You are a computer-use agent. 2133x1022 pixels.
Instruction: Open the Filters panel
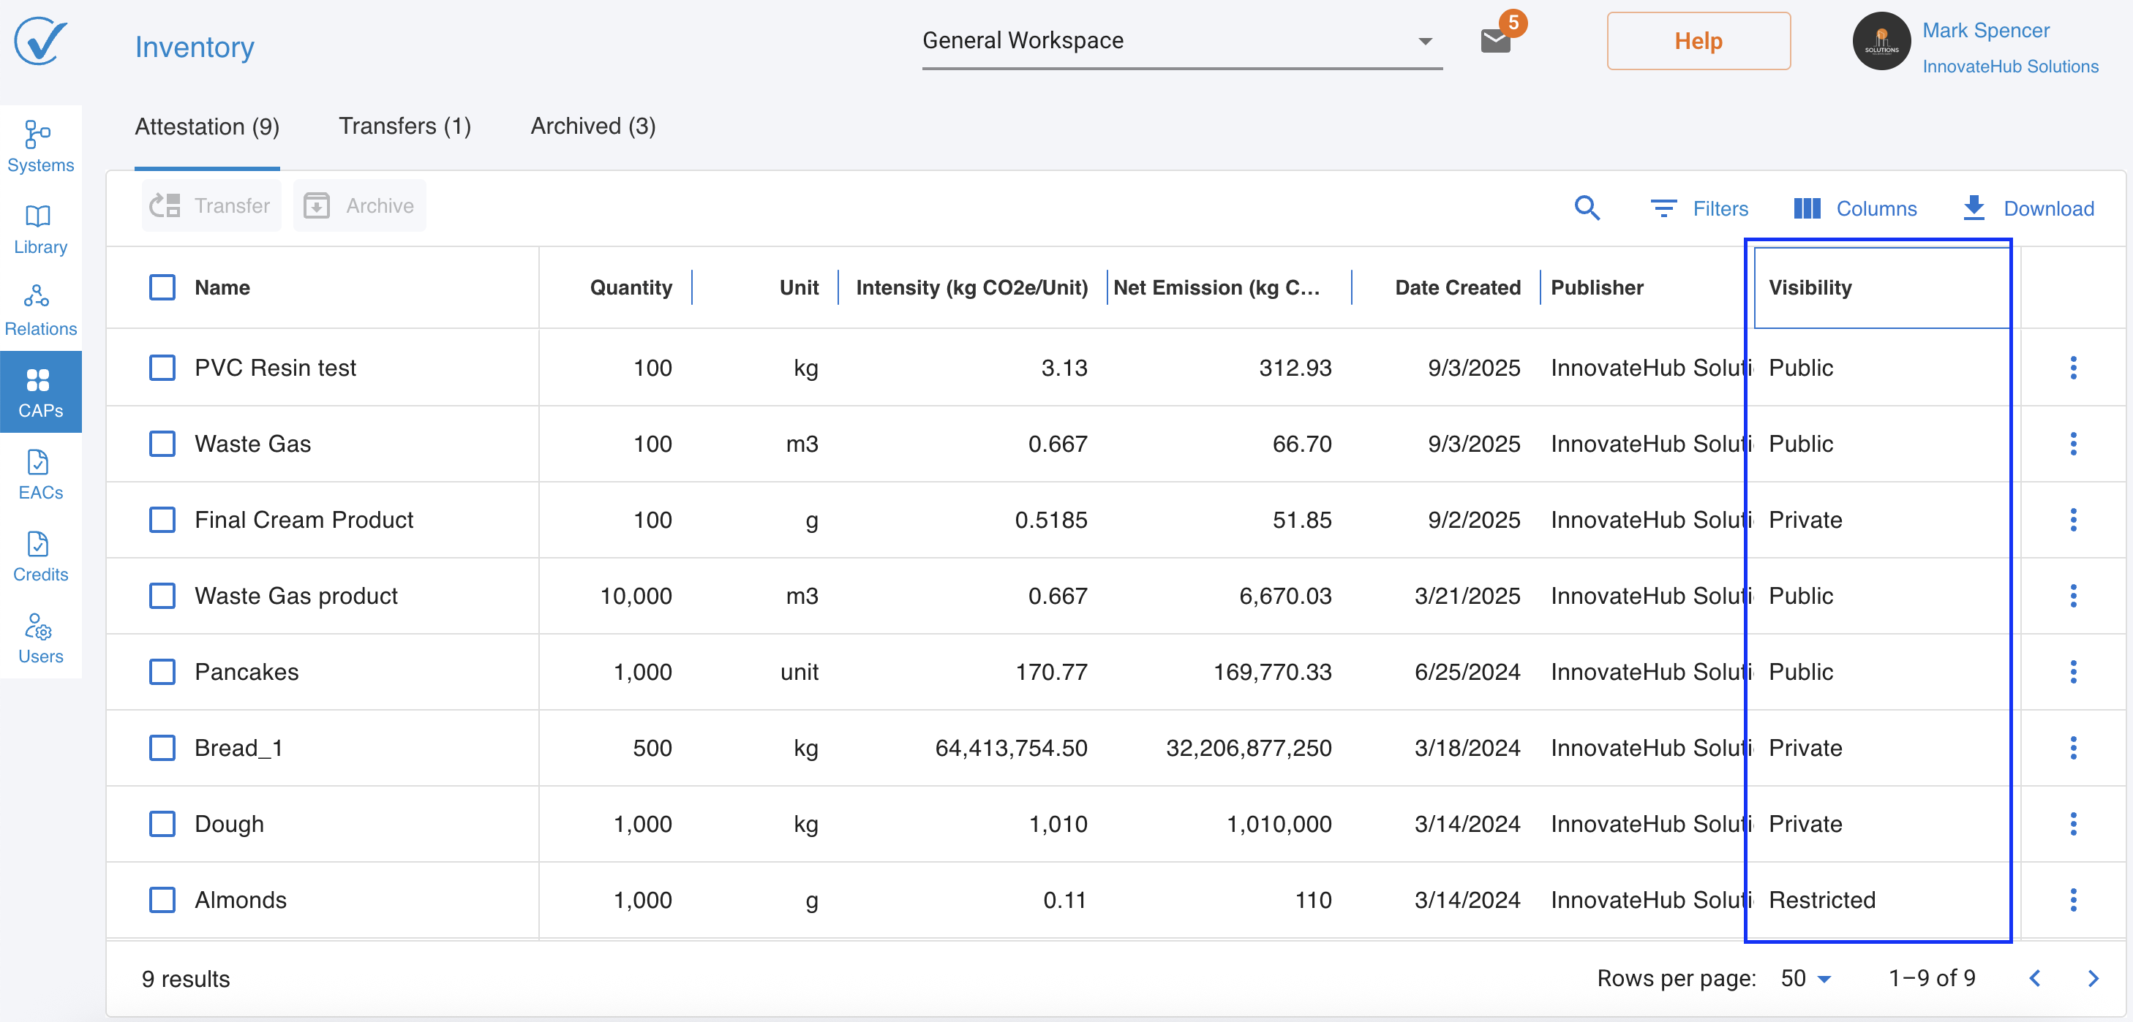pos(1698,208)
